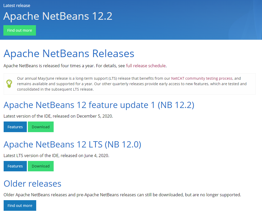Click the release frequency sentence below the heading
This screenshot has width=262, height=216.
click(64, 66)
